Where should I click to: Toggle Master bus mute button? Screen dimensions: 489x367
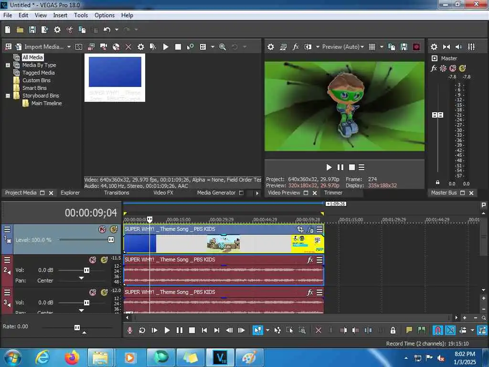pyautogui.click(x=453, y=68)
